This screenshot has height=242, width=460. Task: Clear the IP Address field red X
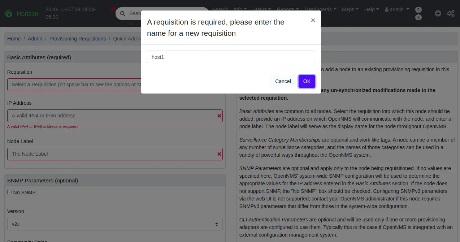point(219,116)
